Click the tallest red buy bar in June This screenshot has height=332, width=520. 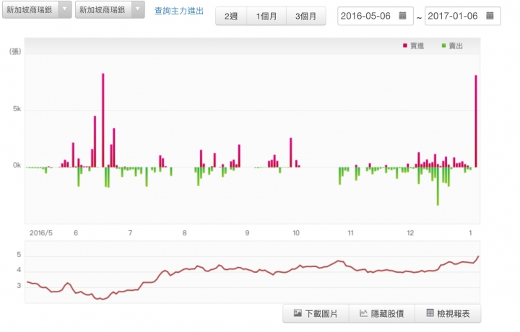click(103, 121)
